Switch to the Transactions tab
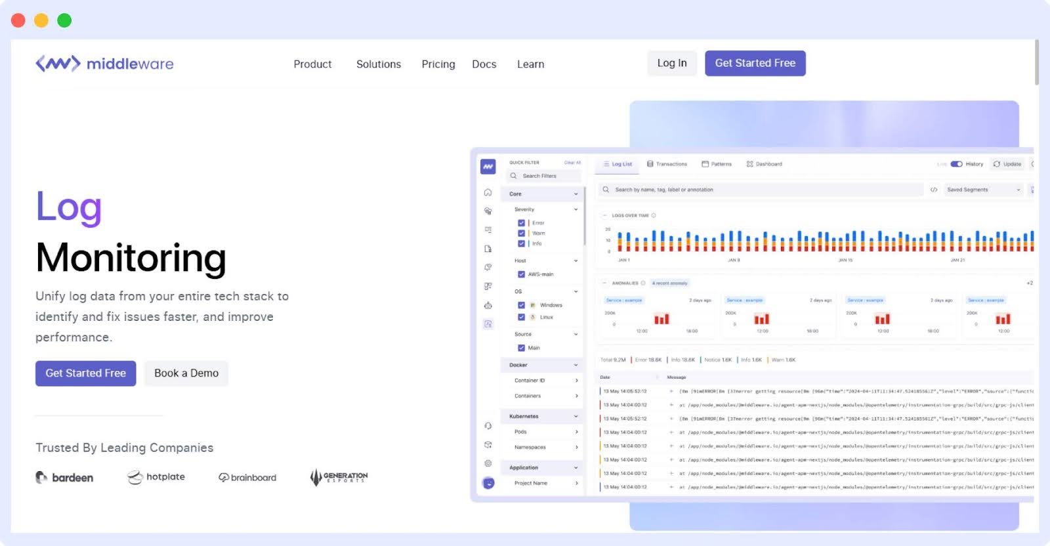 point(667,164)
